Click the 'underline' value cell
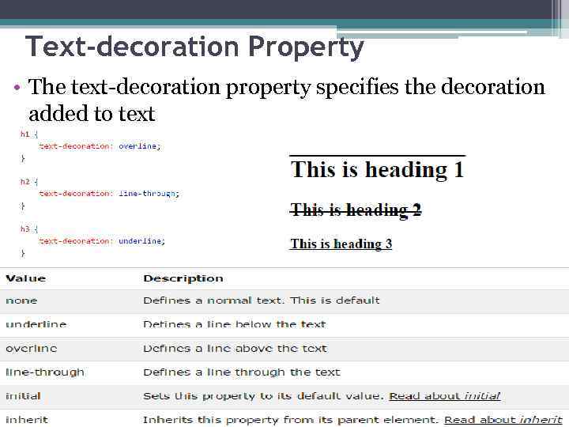The width and height of the screenshot is (569, 427). tap(36, 324)
